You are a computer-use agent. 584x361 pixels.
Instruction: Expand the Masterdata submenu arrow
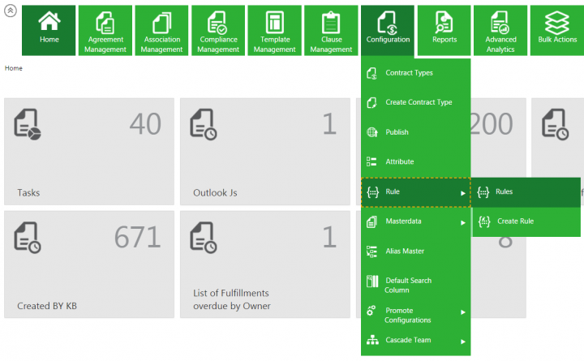coord(463,221)
